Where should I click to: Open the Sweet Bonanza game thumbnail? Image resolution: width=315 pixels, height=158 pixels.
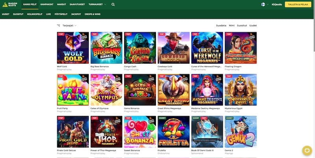140,132
